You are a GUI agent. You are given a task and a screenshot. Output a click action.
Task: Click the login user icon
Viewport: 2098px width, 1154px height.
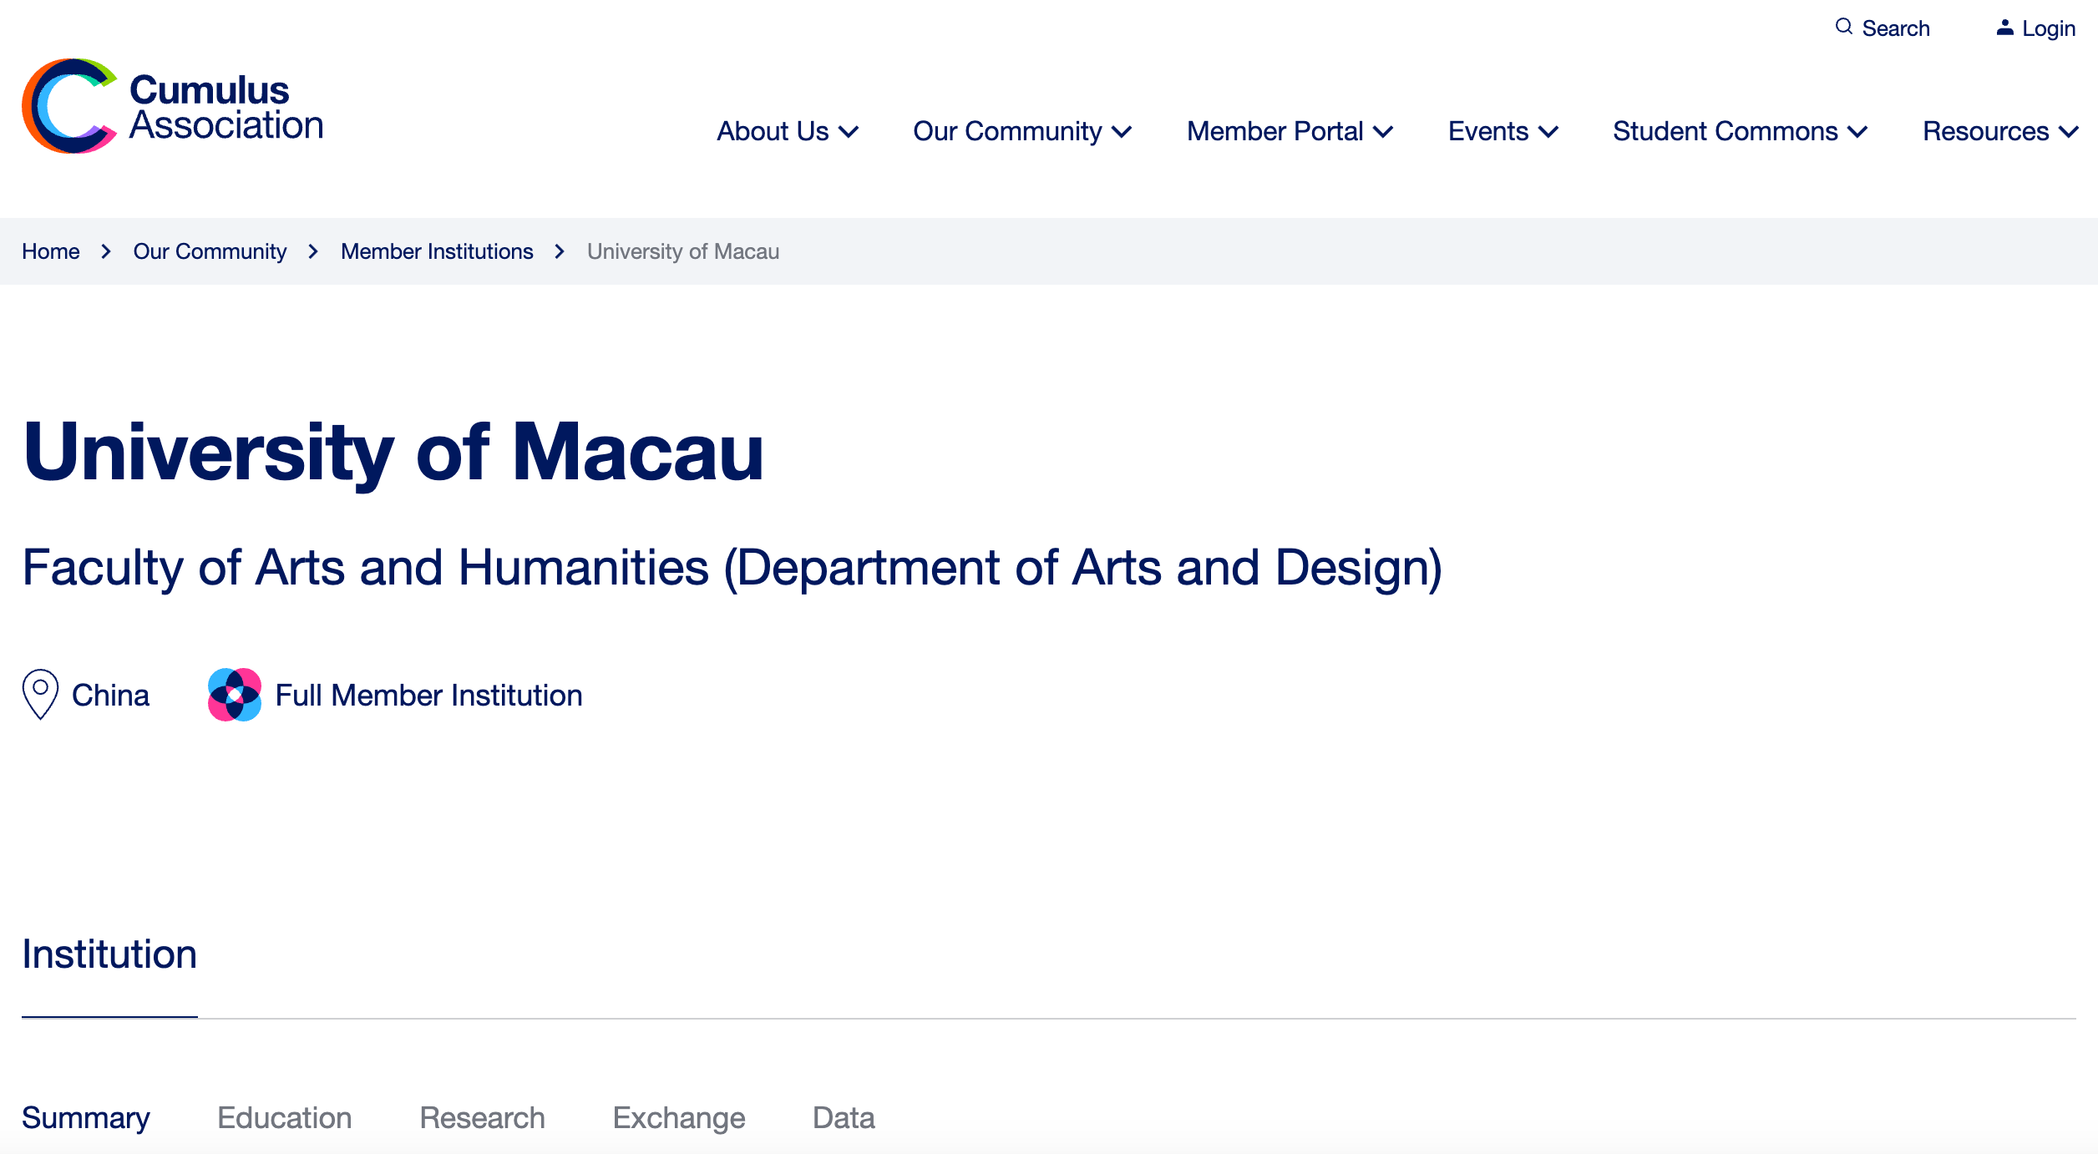point(2004,28)
